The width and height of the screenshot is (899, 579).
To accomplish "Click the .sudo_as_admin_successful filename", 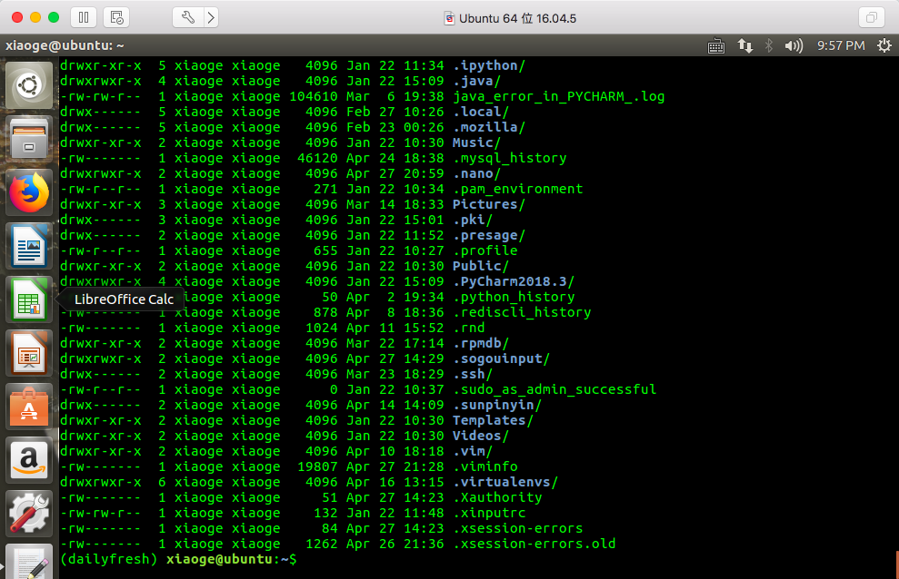I will 554,390.
